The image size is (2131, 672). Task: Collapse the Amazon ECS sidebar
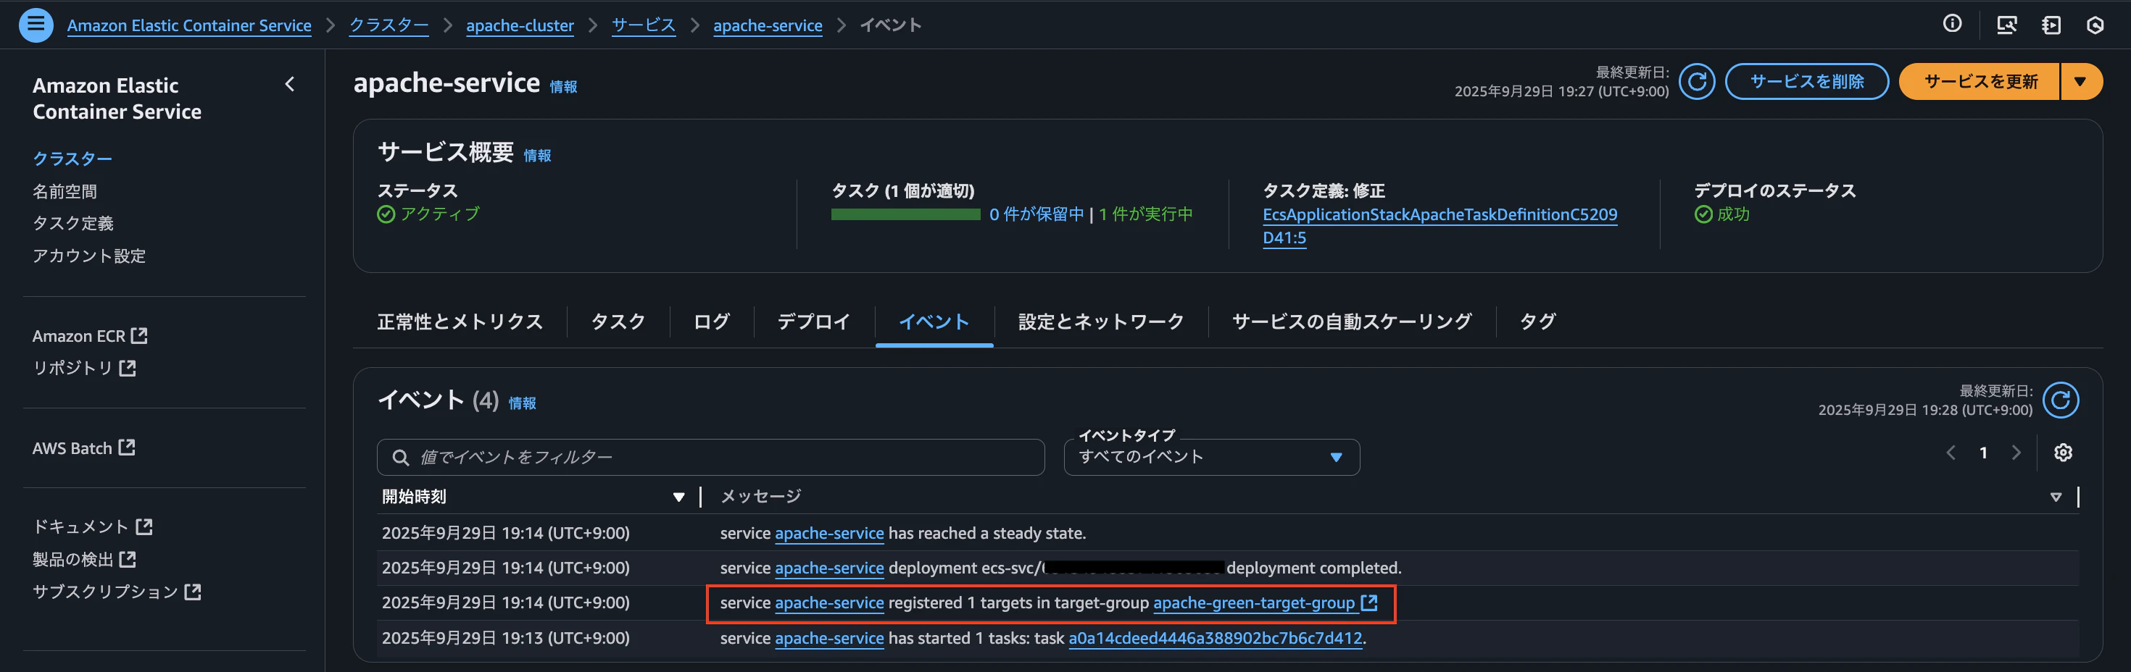tap(289, 83)
